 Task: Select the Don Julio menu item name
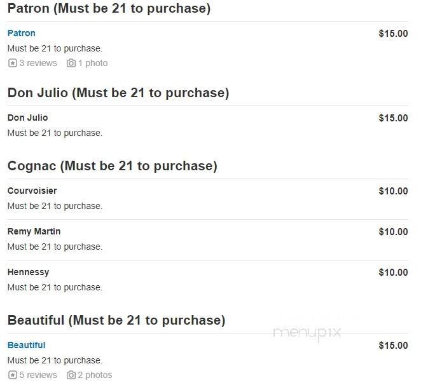click(x=27, y=118)
